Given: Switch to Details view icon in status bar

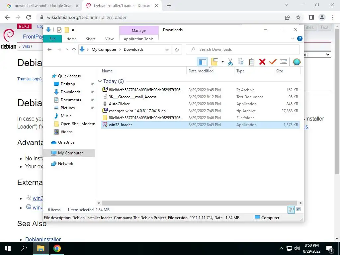Looking at the screenshot, I should (291, 210).
